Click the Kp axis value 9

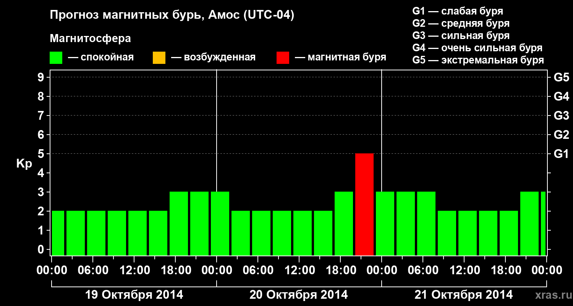(42, 78)
